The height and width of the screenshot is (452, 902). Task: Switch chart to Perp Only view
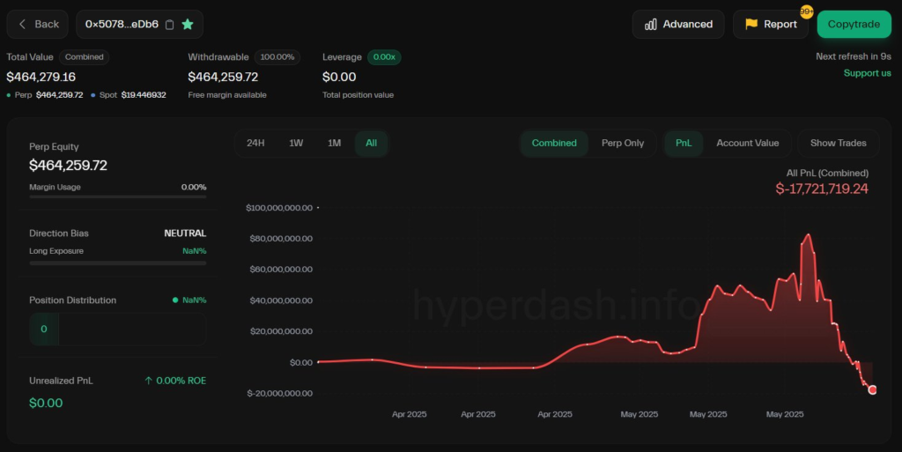623,143
